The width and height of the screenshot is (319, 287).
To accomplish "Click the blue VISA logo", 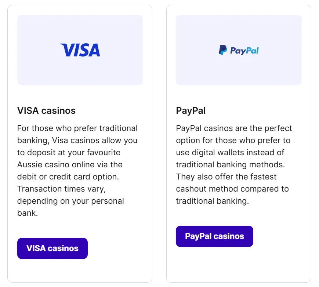I will tap(80, 50).
